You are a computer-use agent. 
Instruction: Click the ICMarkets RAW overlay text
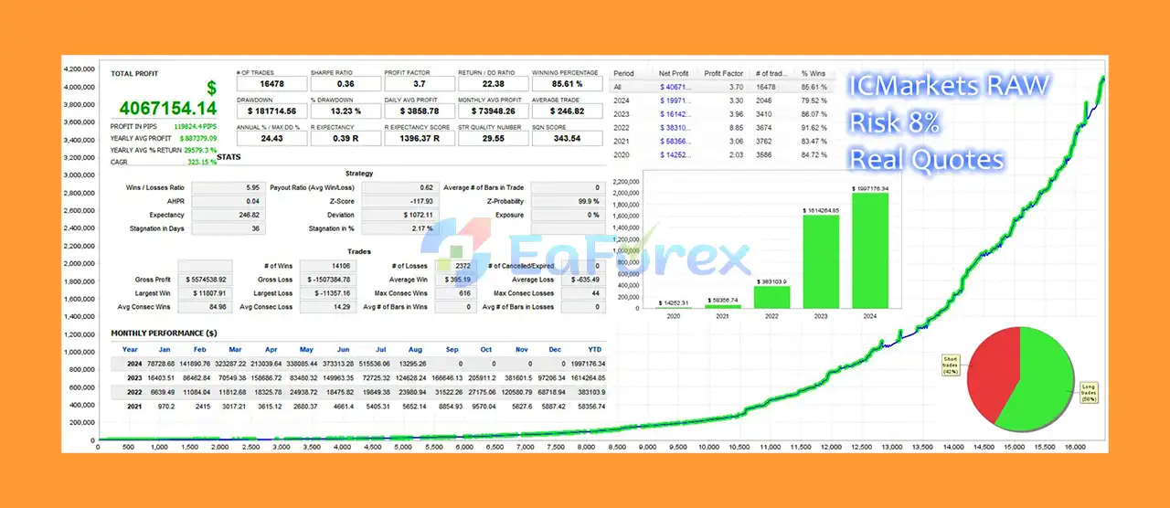951,86
